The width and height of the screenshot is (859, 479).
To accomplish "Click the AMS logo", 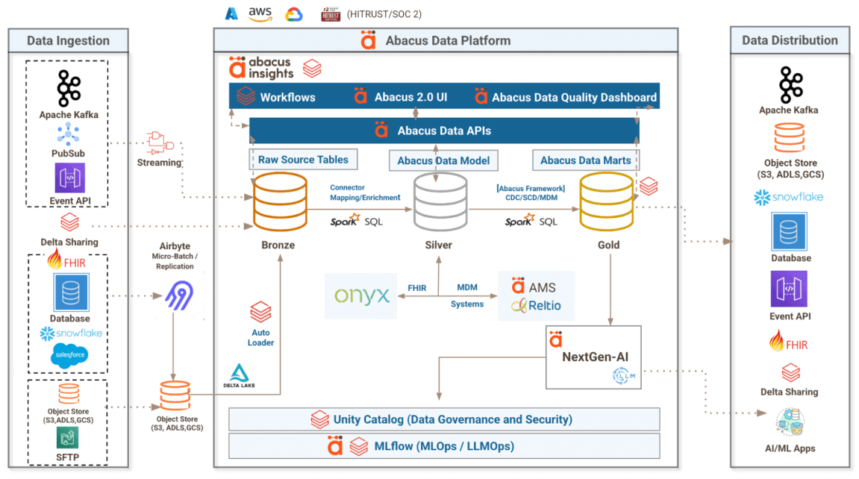I will 534,286.
